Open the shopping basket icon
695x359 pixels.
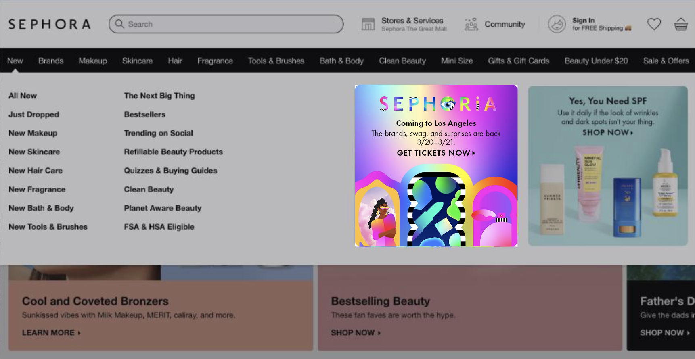pos(681,24)
